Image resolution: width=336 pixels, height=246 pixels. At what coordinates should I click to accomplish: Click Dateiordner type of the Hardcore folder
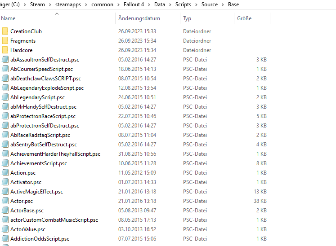tap(197, 50)
